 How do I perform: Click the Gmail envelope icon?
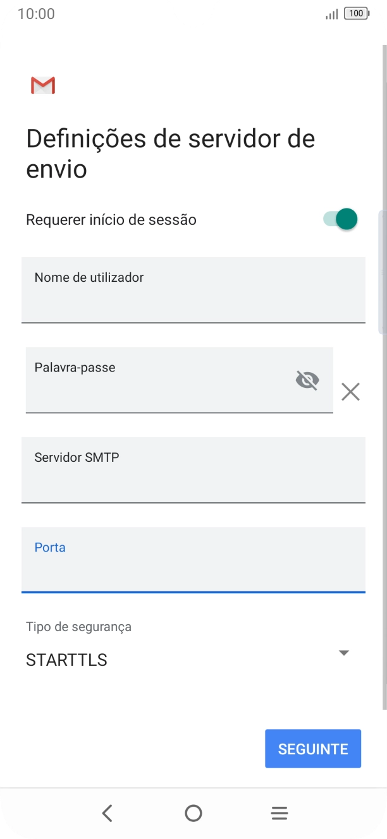pos(42,85)
